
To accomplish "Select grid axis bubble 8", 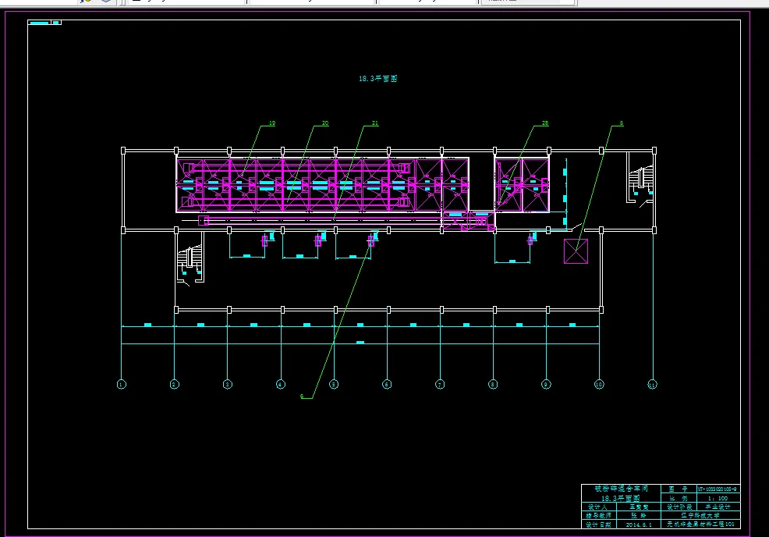I will coord(493,384).
